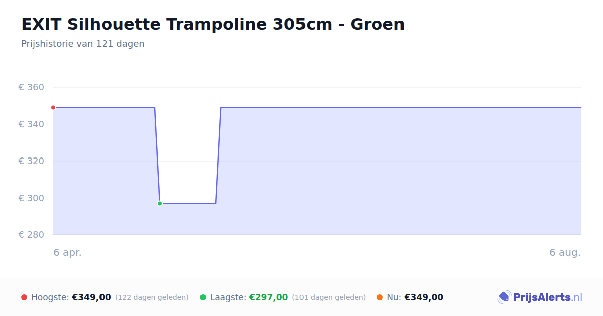The height and width of the screenshot is (316, 603).
Task: Click the lowest price €297,00 value
Action: point(268,297)
